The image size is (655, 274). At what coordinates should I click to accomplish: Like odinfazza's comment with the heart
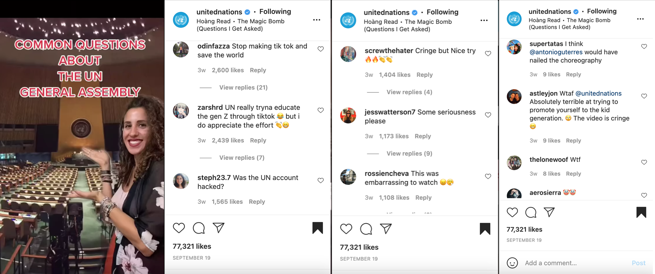(321, 49)
